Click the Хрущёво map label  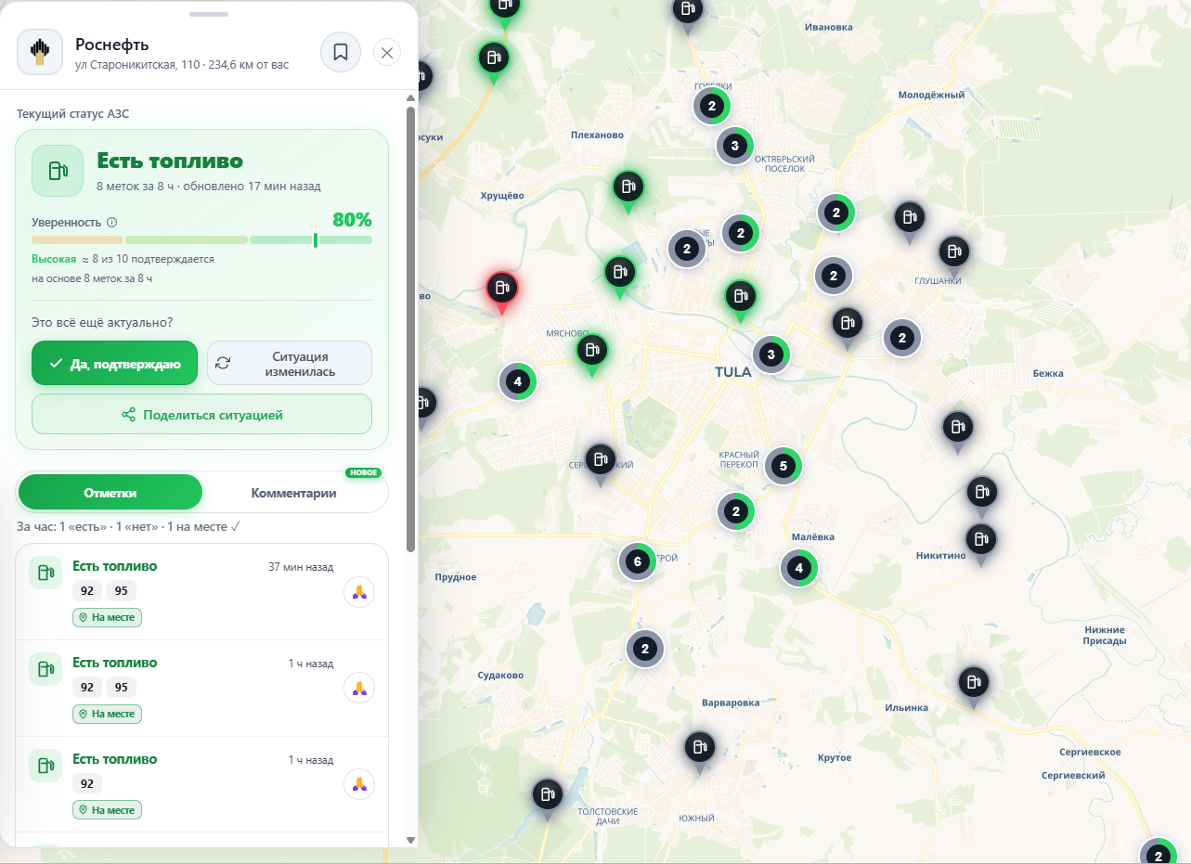tap(502, 196)
